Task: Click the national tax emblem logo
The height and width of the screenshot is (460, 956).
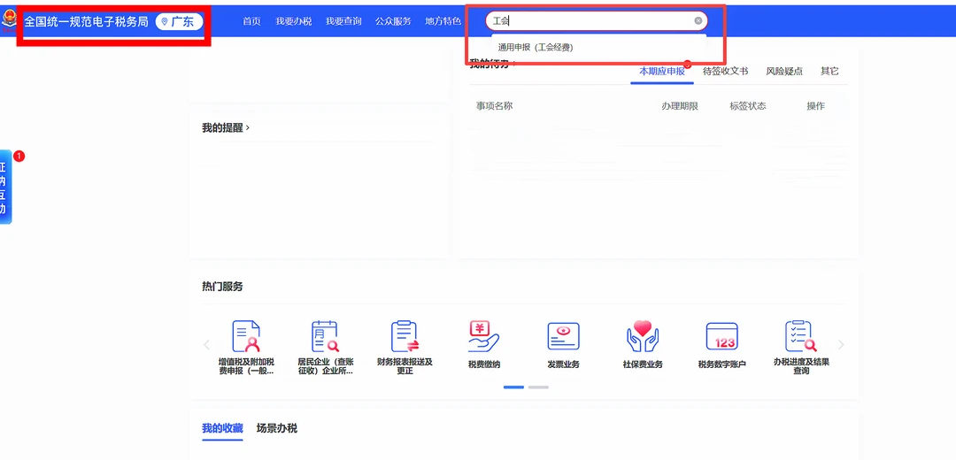Action: pyautogui.click(x=9, y=20)
